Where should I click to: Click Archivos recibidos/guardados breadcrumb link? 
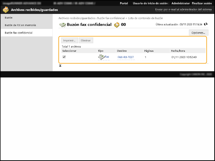[77, 17]
